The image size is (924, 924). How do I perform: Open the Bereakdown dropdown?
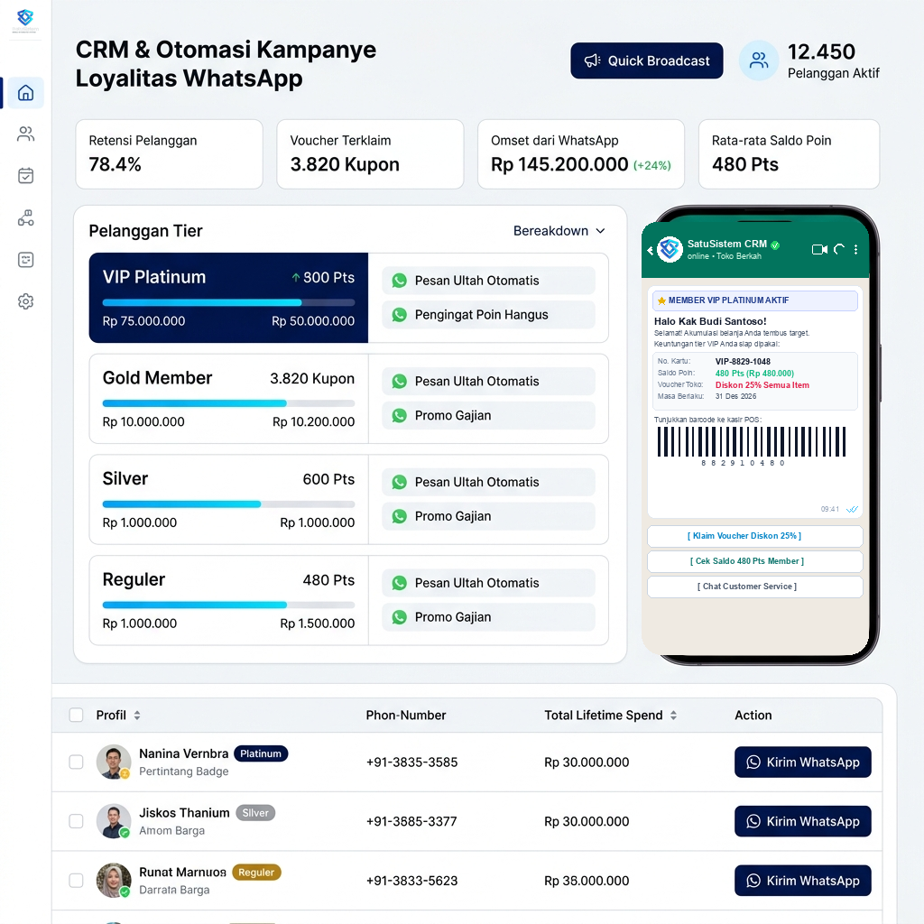point(559,231)
